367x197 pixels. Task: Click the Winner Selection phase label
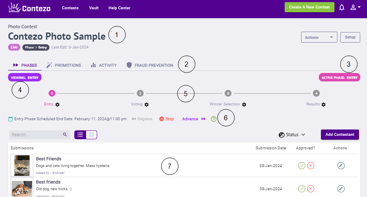225,104
